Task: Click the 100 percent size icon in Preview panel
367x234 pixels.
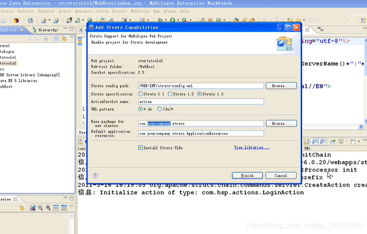Action: coord(56,207)
